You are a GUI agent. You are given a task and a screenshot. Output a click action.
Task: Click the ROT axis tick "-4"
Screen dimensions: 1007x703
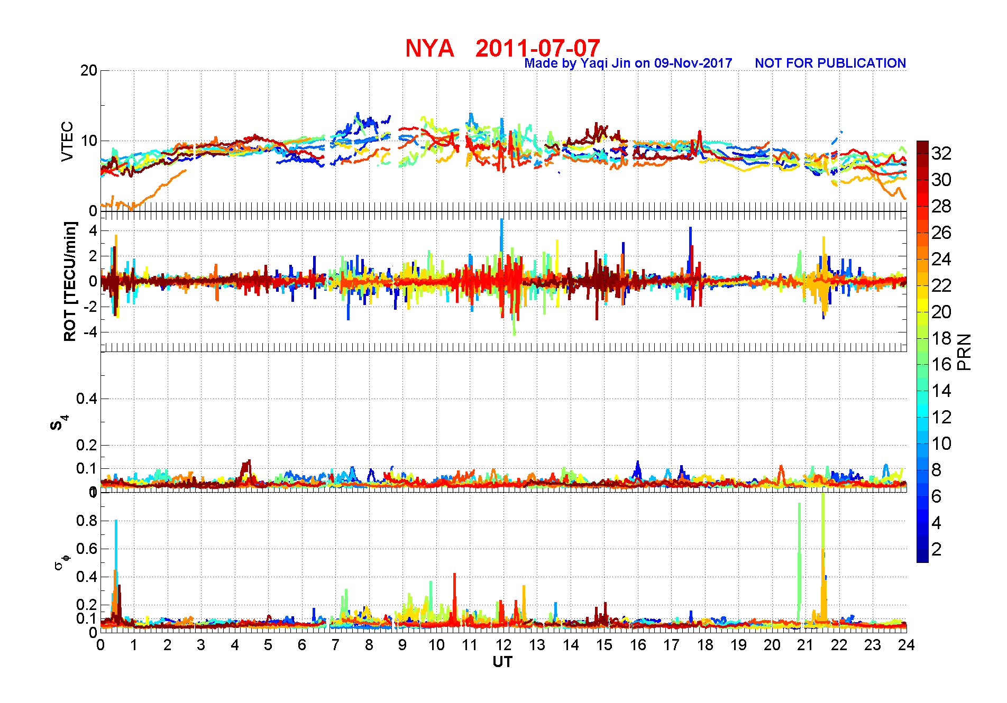[91, 332]
